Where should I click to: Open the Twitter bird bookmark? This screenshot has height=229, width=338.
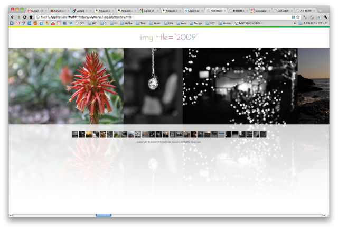[71, 23]
